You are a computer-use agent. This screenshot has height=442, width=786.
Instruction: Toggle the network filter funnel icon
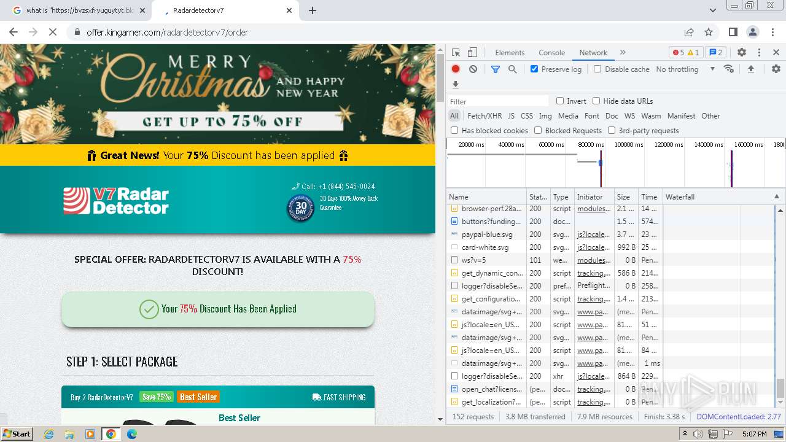tap(496, 69)
